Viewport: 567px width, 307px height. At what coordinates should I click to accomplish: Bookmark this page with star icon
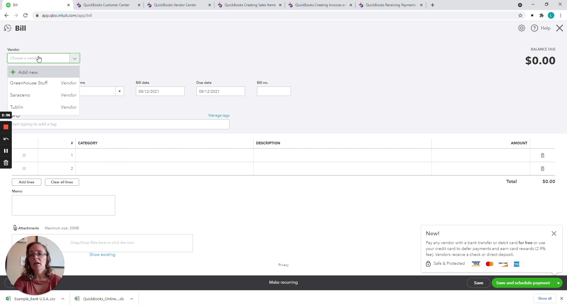coord(520,15)
